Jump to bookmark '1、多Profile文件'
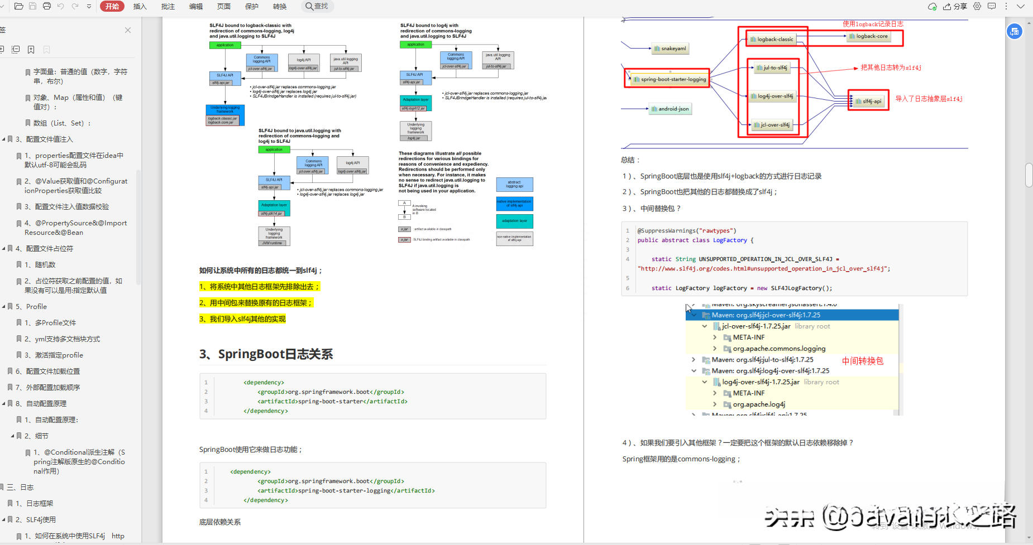The height and width of the screenshot is (545, 1033). tap(50, 322)
